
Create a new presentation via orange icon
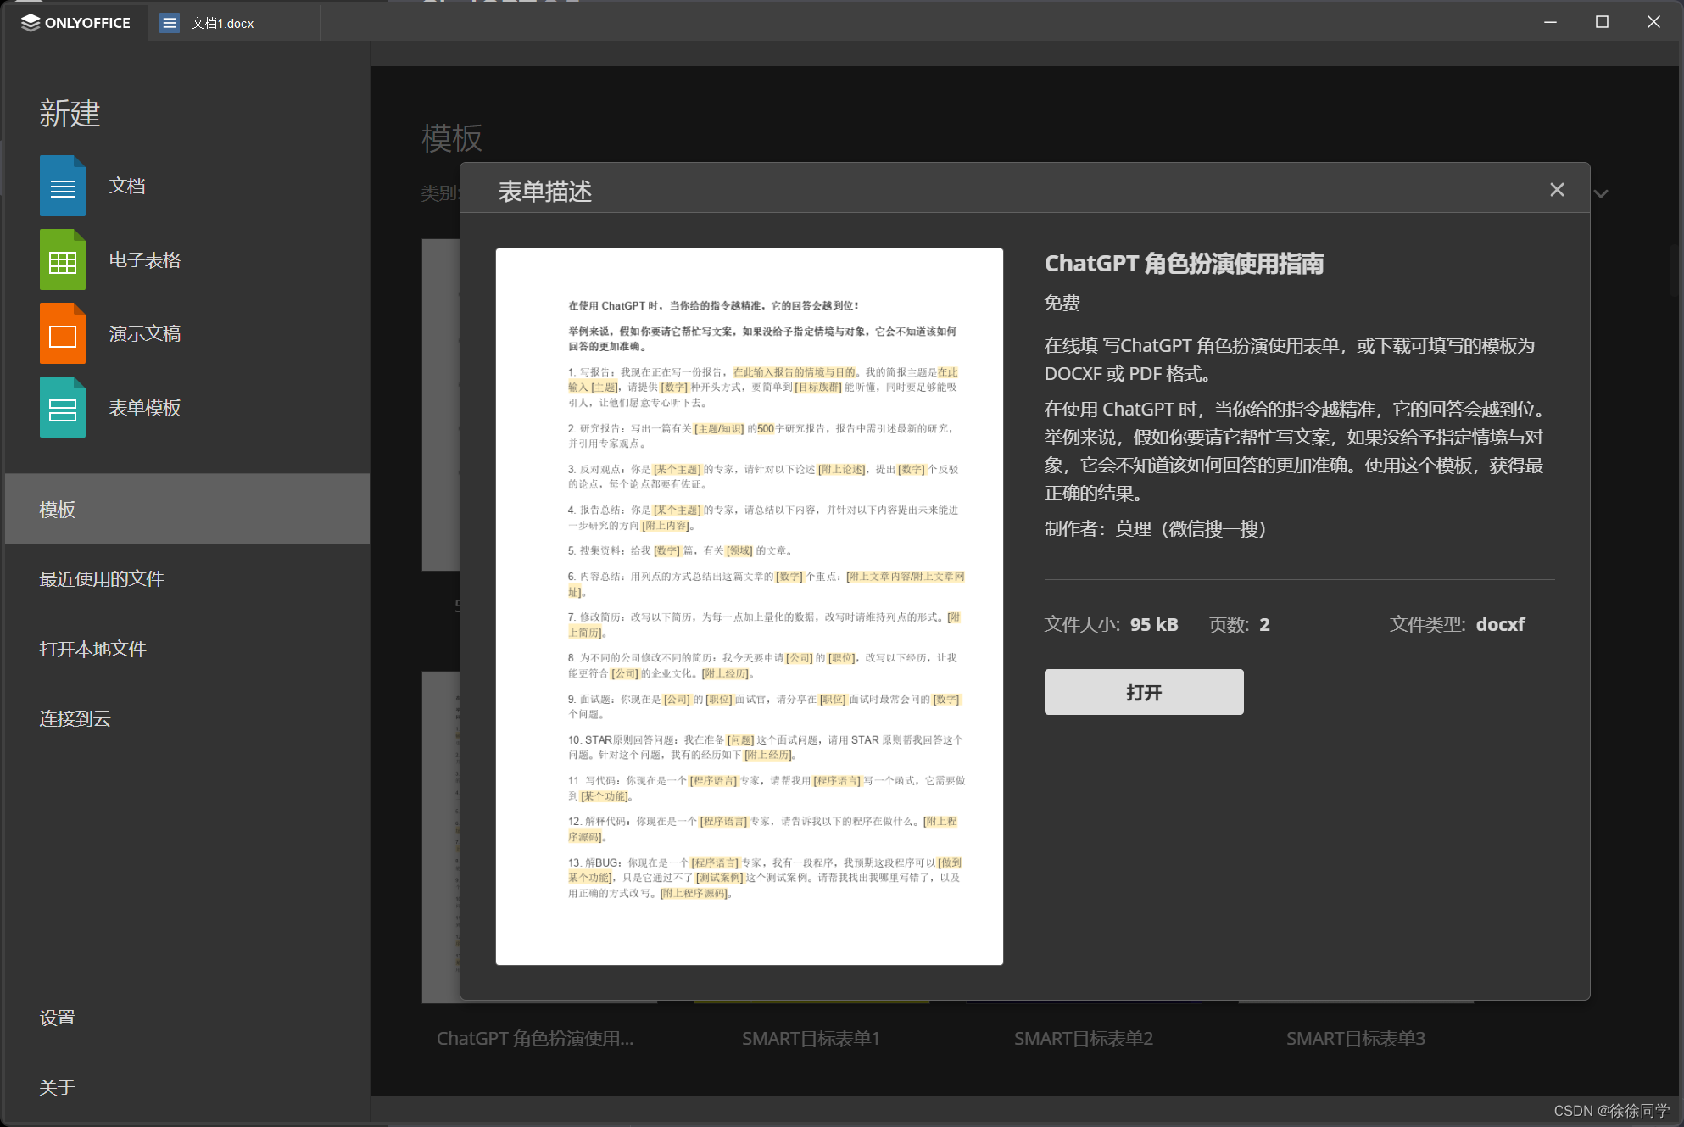62,333
